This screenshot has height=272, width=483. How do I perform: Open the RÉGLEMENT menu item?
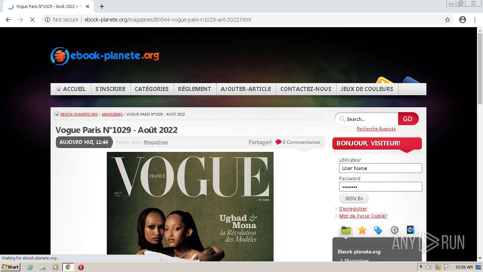click(x=195, y=89)
